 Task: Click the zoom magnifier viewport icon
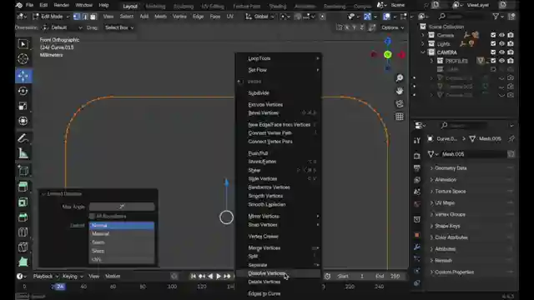pos(400,78)
